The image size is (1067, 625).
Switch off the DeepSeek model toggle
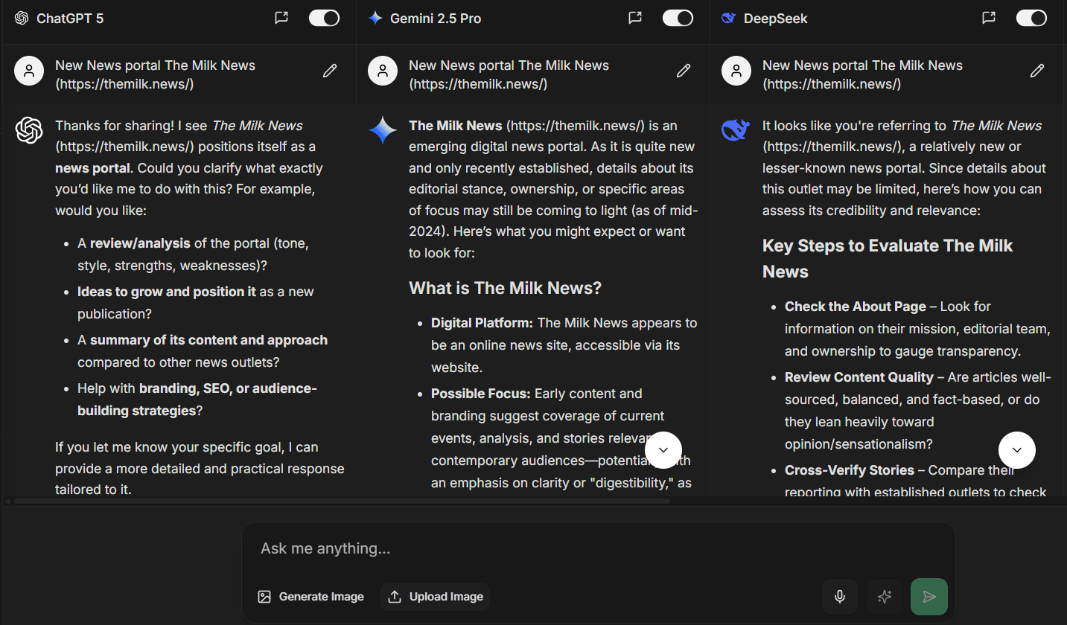point(1031,18)
